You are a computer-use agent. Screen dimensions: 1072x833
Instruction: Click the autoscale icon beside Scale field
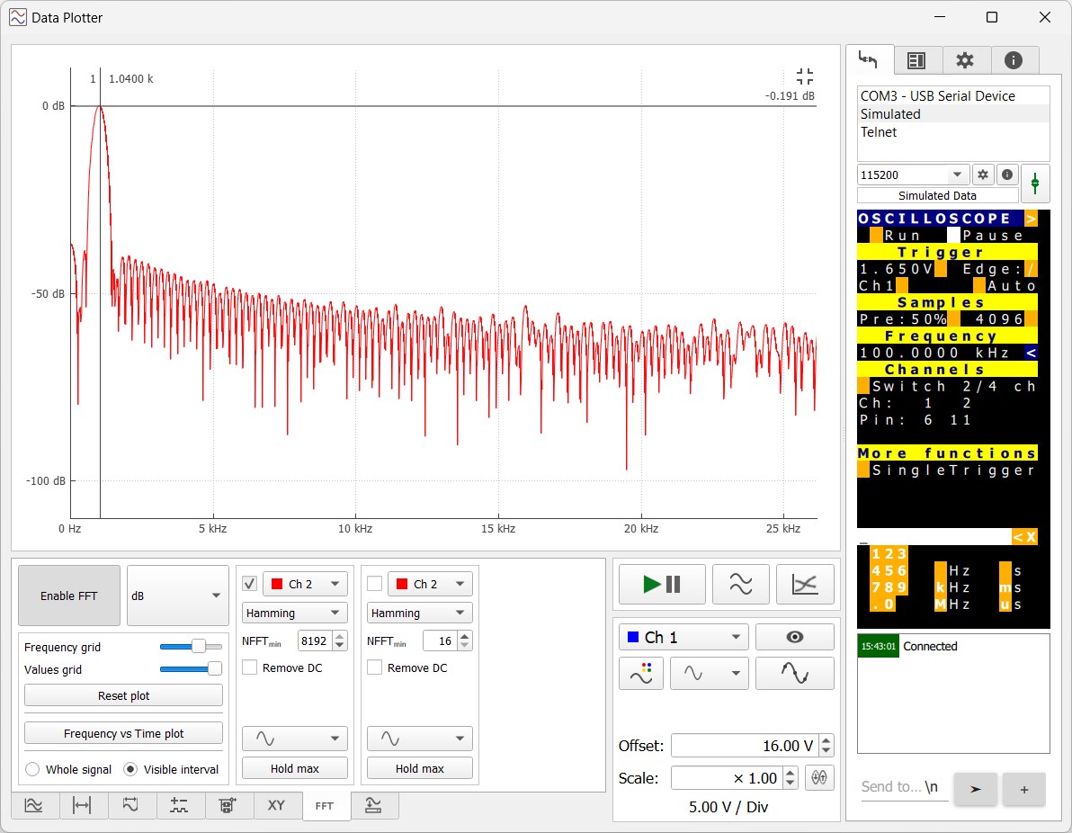[x=818, y=778]
